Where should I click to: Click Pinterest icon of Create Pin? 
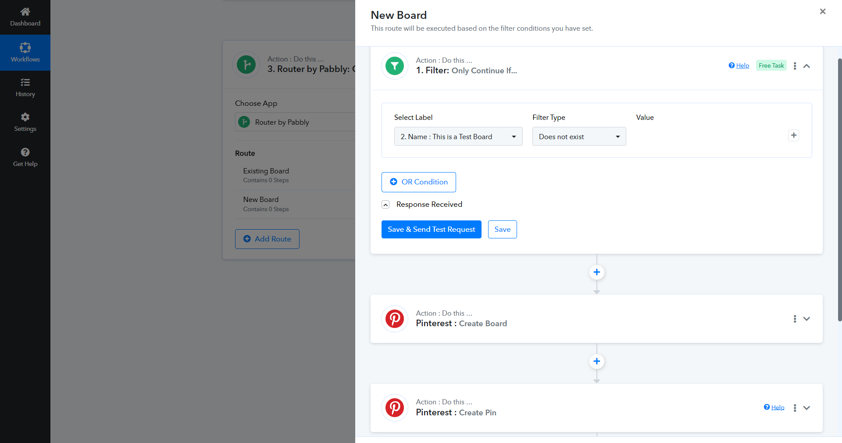point(395,407)
